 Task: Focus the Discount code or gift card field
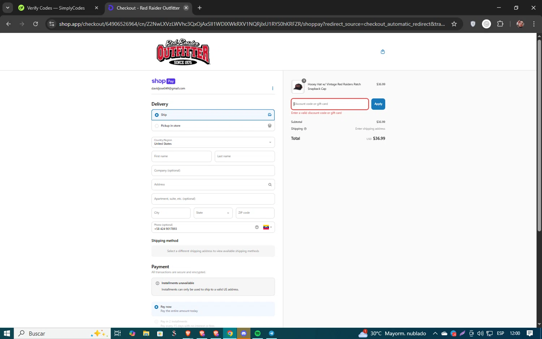click(330, 104)
